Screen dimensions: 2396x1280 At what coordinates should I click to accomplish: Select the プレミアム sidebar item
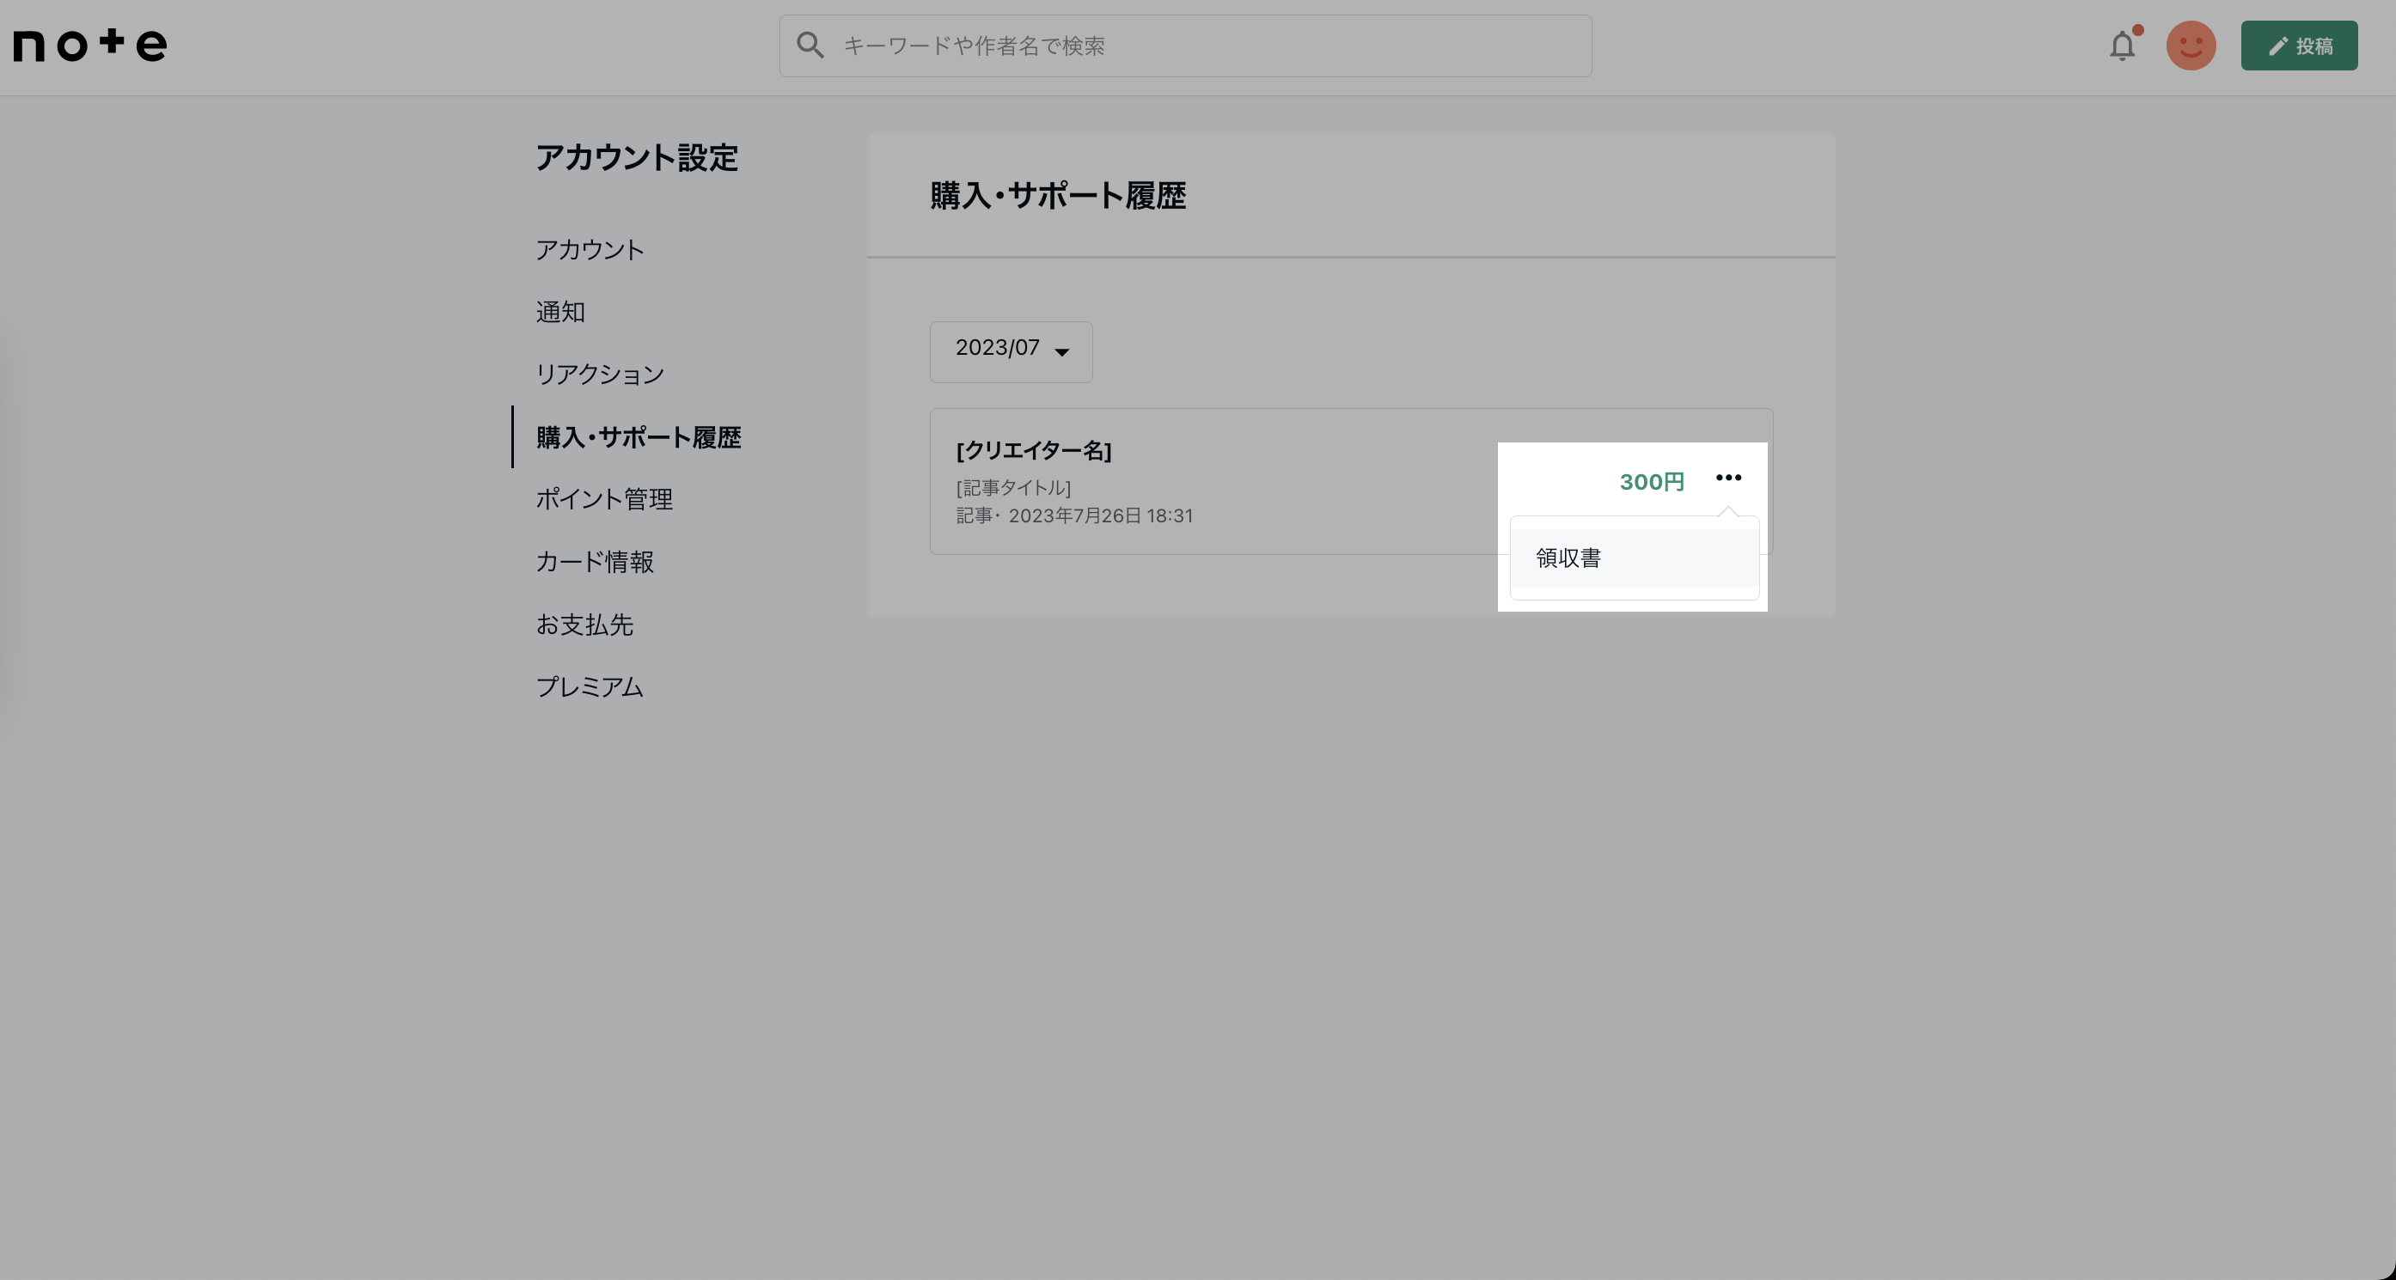(x=590, y=687)
